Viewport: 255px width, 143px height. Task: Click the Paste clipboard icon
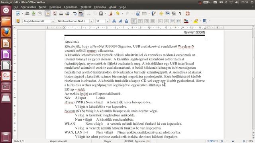[101, 14]
